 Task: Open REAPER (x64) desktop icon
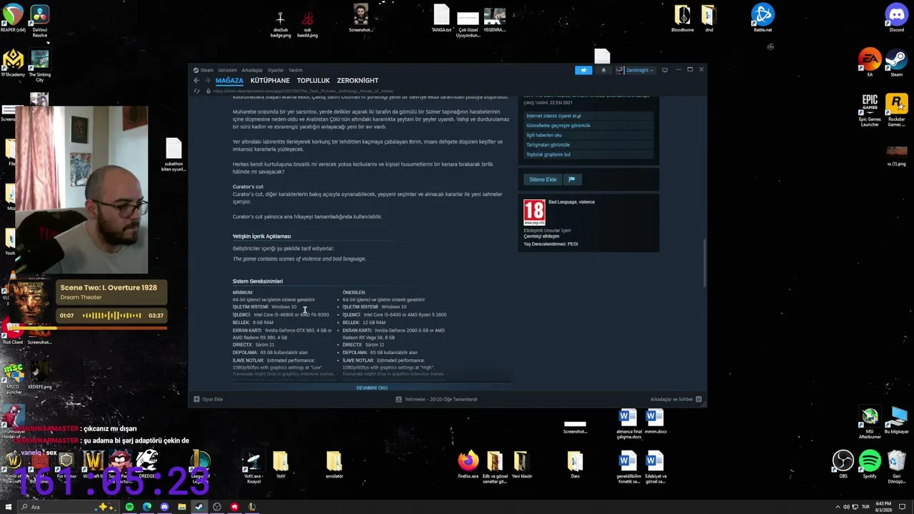tap(13, 19)
